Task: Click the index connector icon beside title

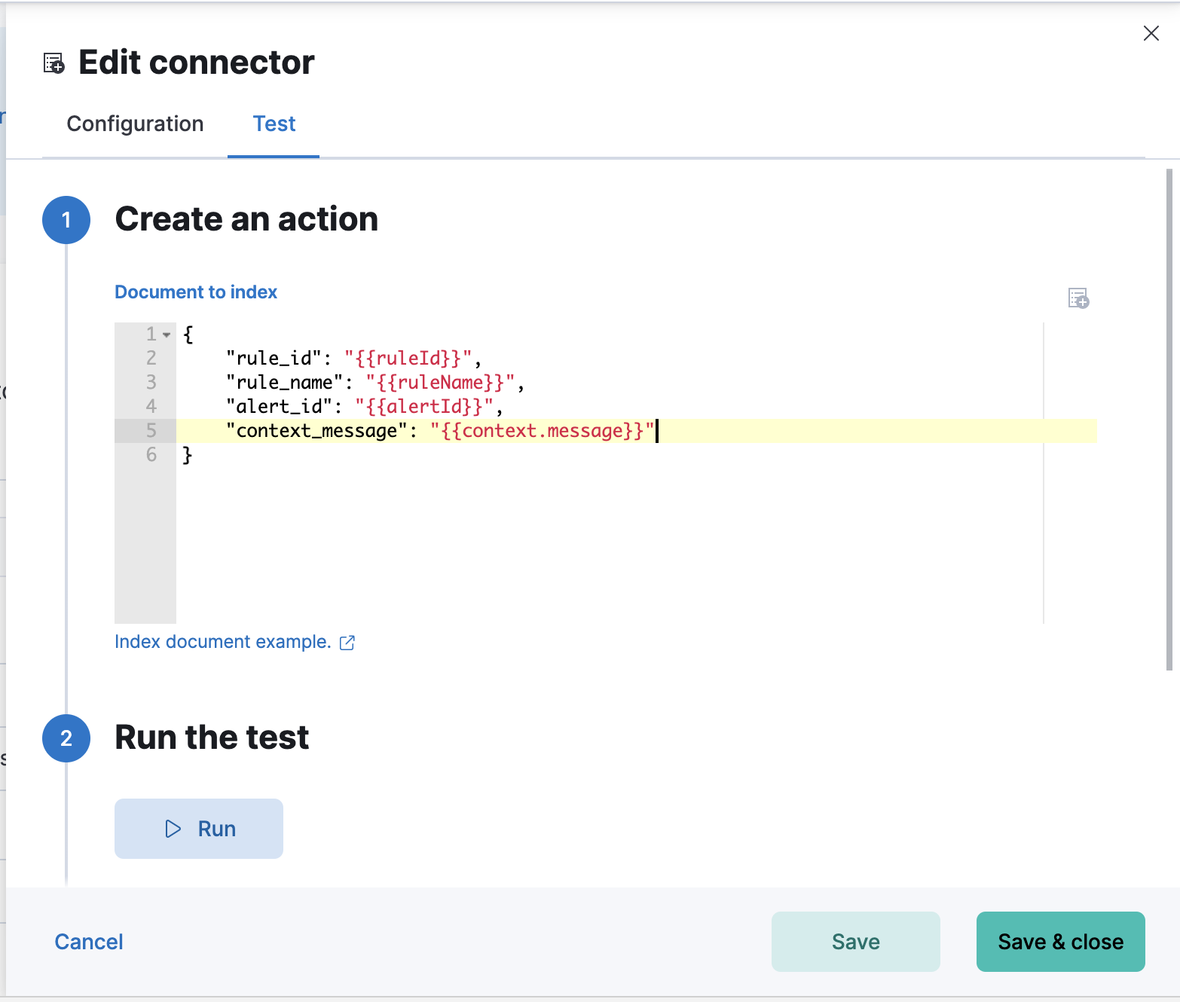Action: [53, 63]
